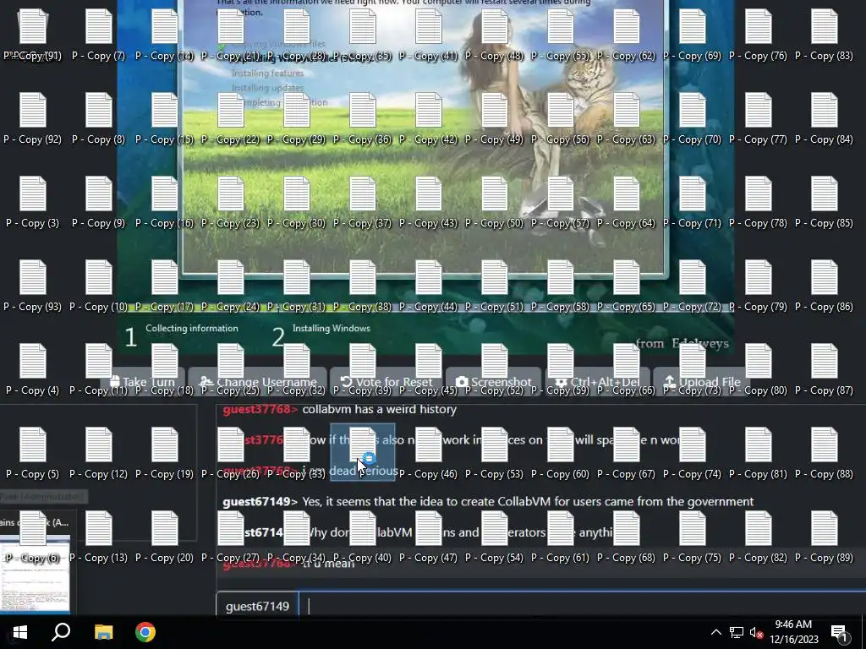Image resolution: width=866 pixels, height=649 pixels.
Task: Open the notification center icon
Action: coord(839,632)
